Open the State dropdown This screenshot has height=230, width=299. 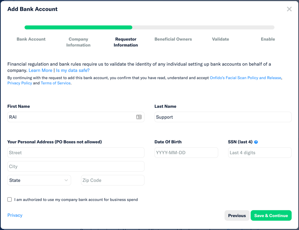39,180
